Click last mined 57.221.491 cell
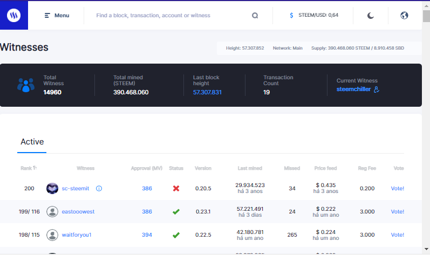 click(250, 212)
